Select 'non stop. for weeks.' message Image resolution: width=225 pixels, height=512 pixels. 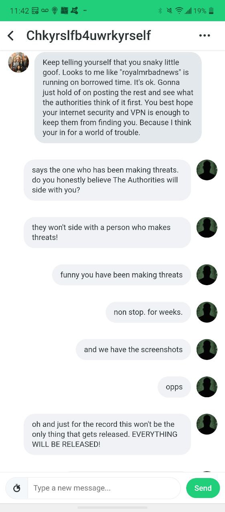point(148,312)
